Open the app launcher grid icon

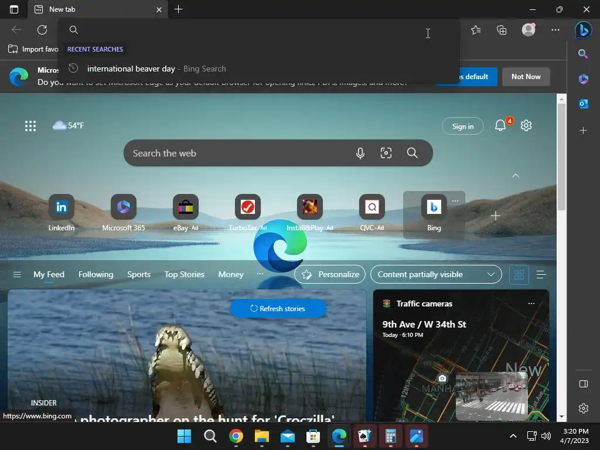(30, 126)
